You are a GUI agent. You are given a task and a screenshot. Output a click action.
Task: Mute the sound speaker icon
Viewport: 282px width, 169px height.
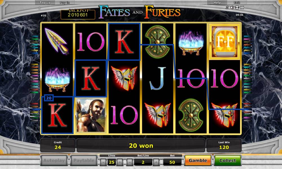(x=232, y=8)
